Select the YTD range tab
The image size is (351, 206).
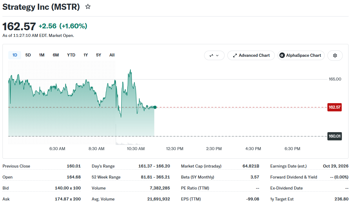(71, 55)
